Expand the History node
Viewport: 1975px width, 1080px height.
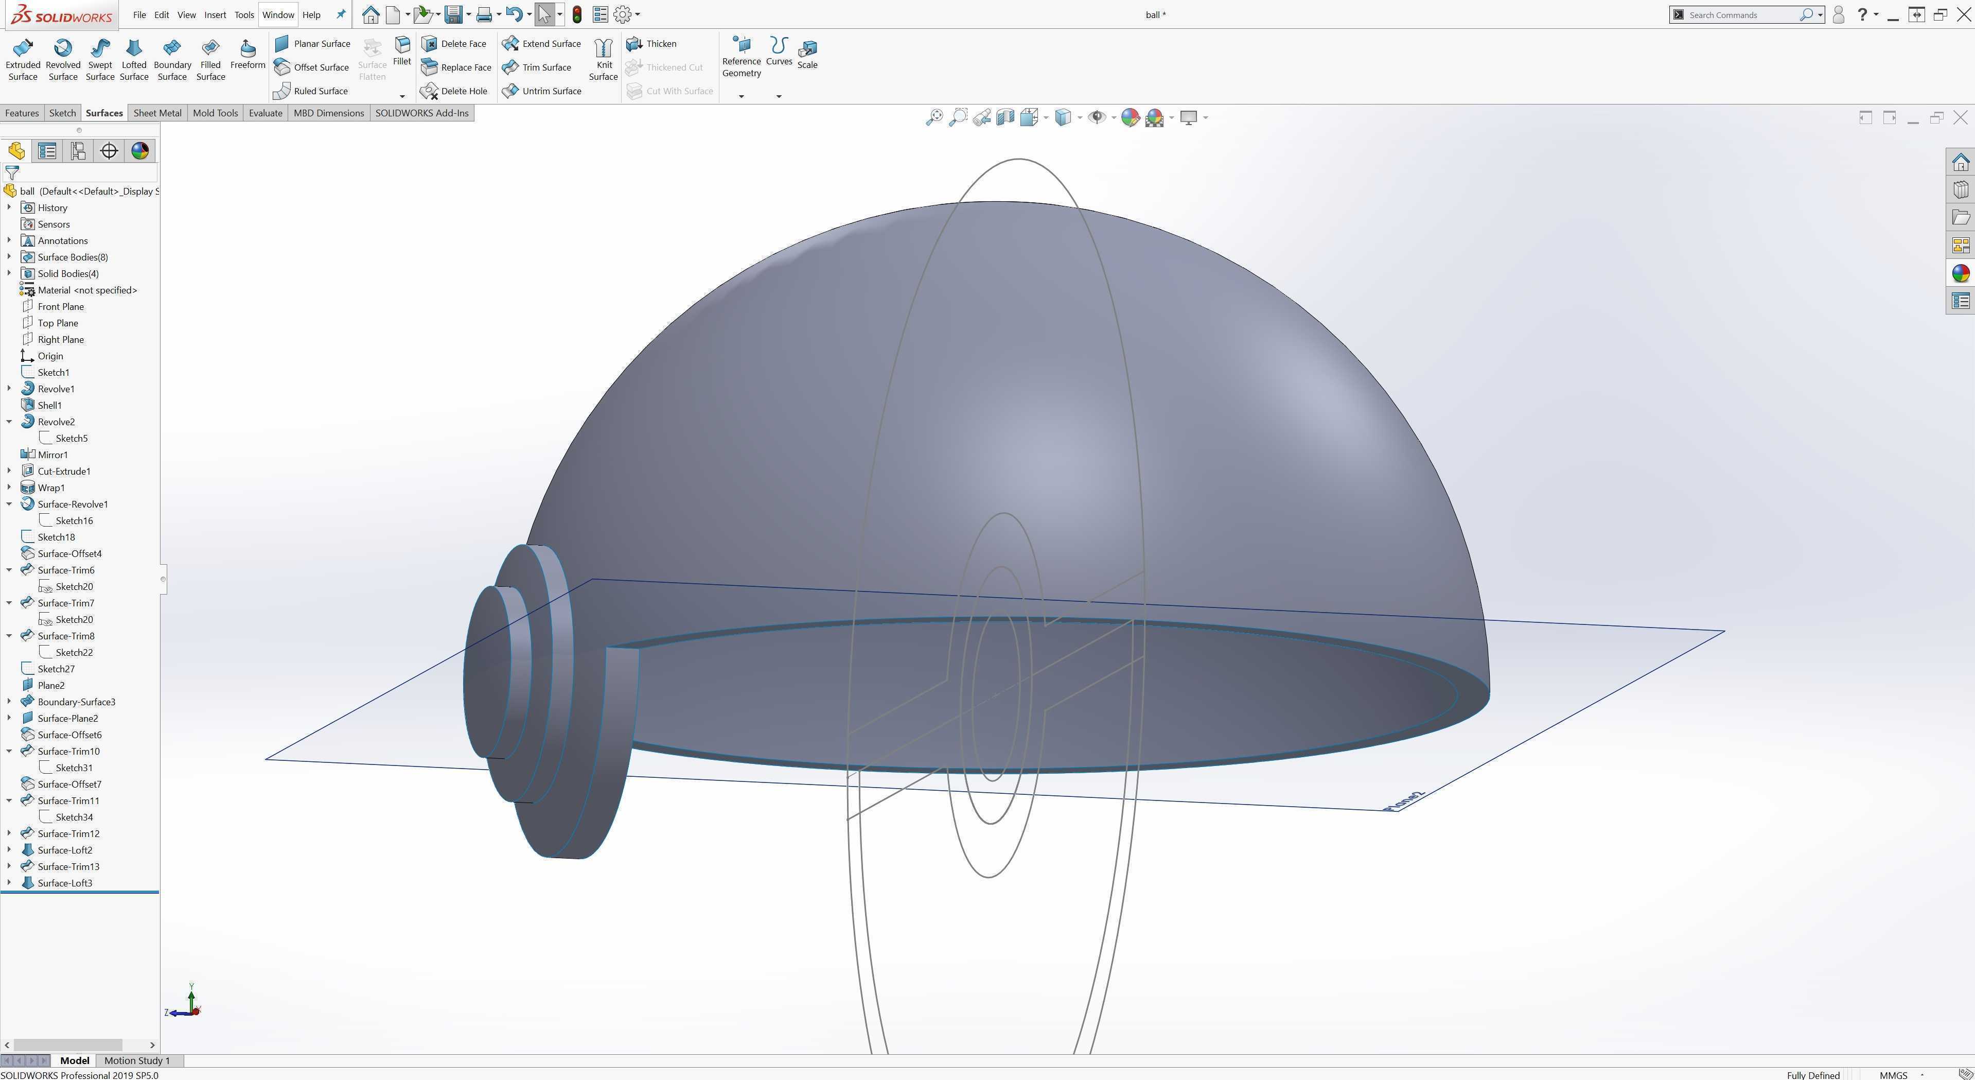pos(9,208)
